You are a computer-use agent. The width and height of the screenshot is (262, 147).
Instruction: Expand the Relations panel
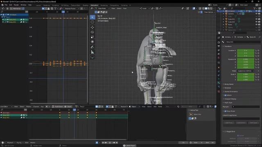click(228, 88)
